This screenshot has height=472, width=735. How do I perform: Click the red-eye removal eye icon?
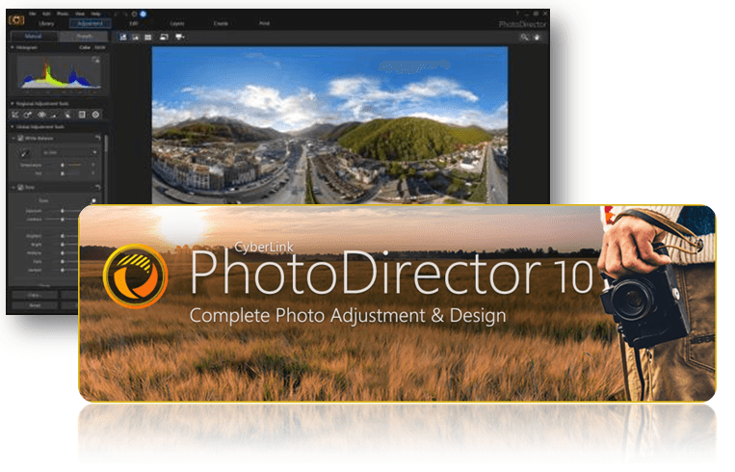click(43, 115)
